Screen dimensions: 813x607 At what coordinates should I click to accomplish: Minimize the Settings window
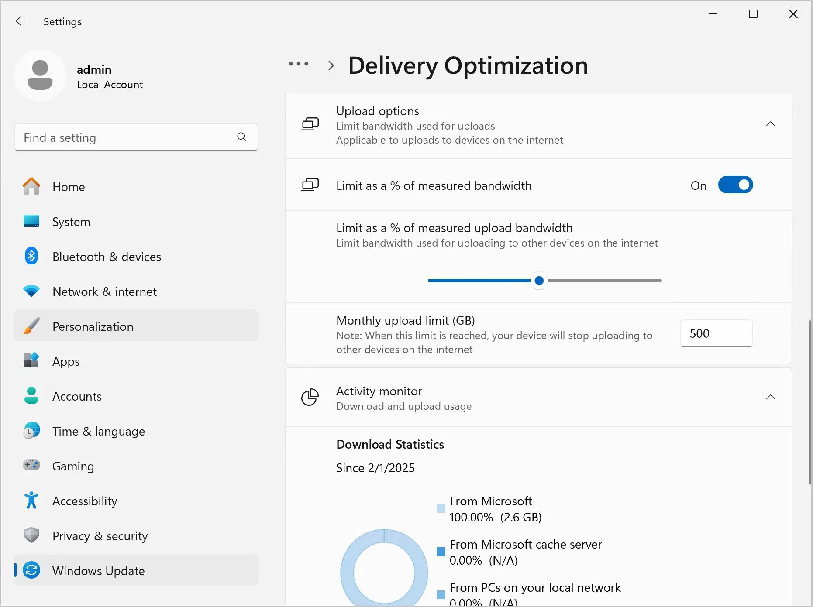click(713, 14)
